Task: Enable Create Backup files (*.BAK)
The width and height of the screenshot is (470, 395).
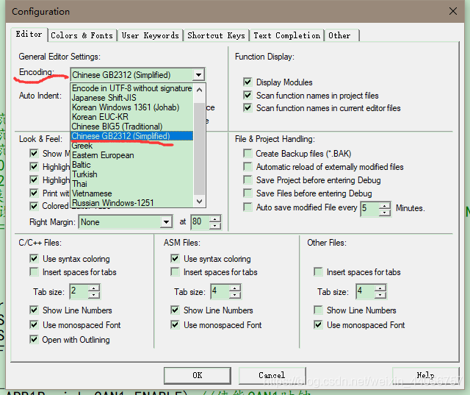Action: 247,154
